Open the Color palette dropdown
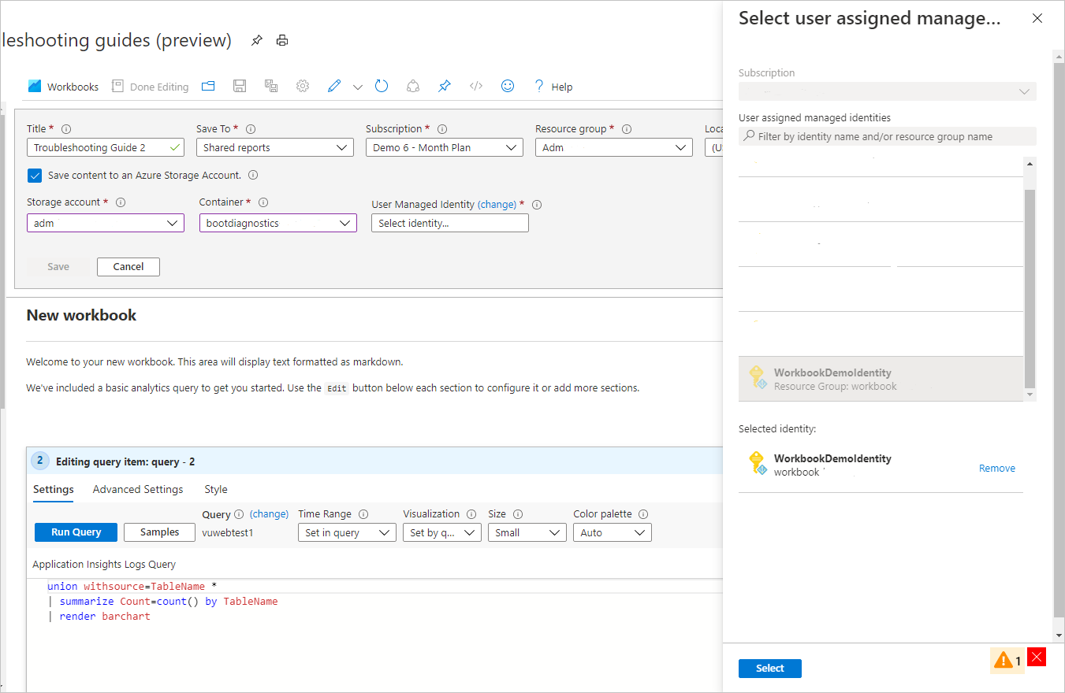The width and height of the screenshot is (1065, 693). [x=612, y=533]
